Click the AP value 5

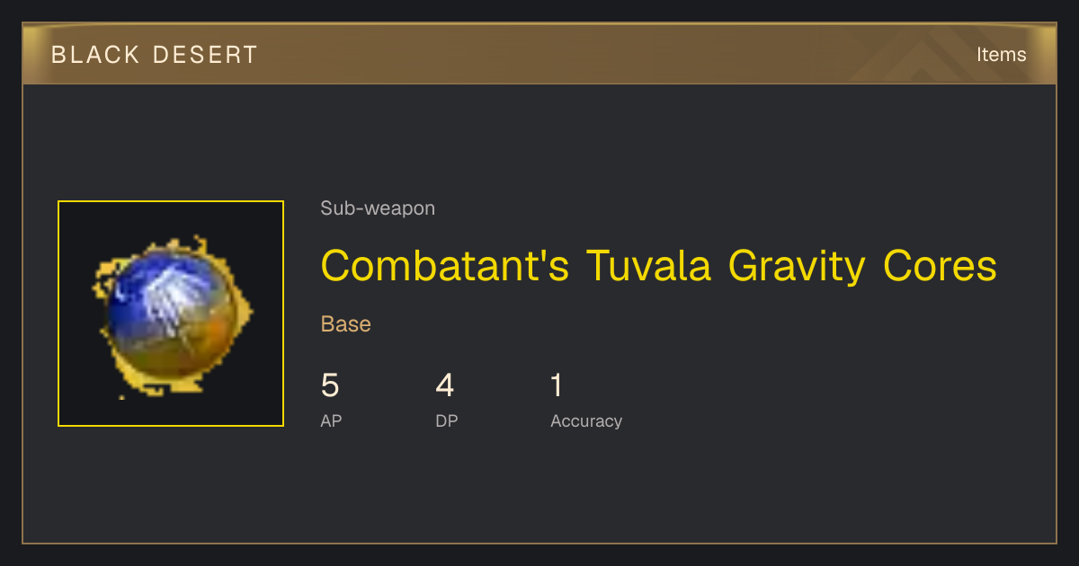pyautogui.click(x=330, y=385)
